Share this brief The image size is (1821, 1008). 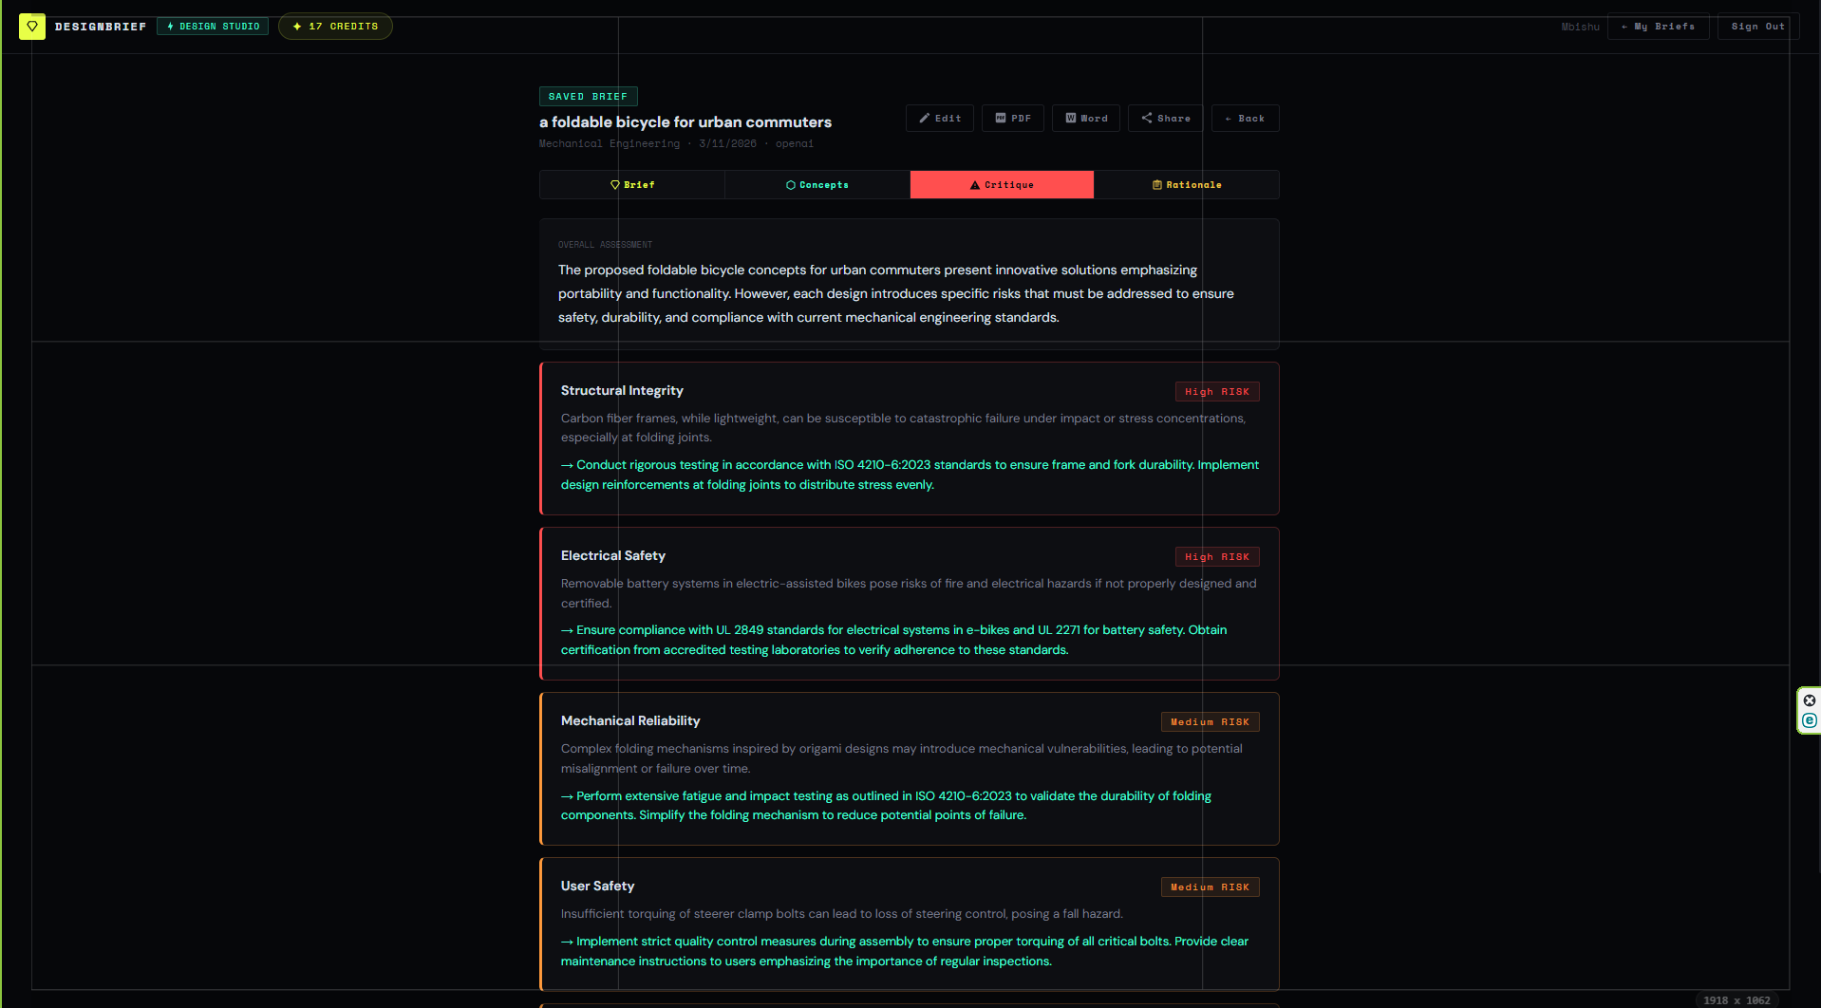[x=1165, y=119]
